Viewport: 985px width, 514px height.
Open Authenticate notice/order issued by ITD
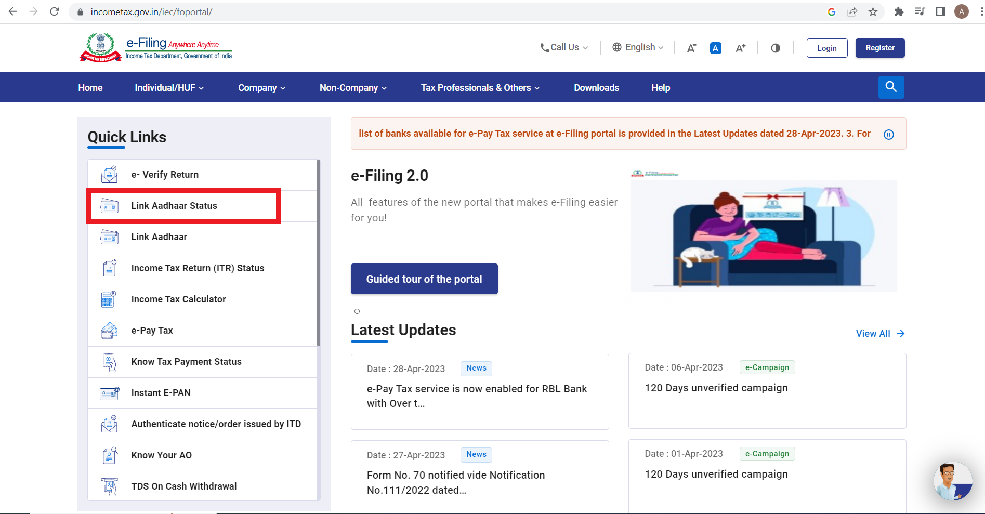click(x=202, y=424)
